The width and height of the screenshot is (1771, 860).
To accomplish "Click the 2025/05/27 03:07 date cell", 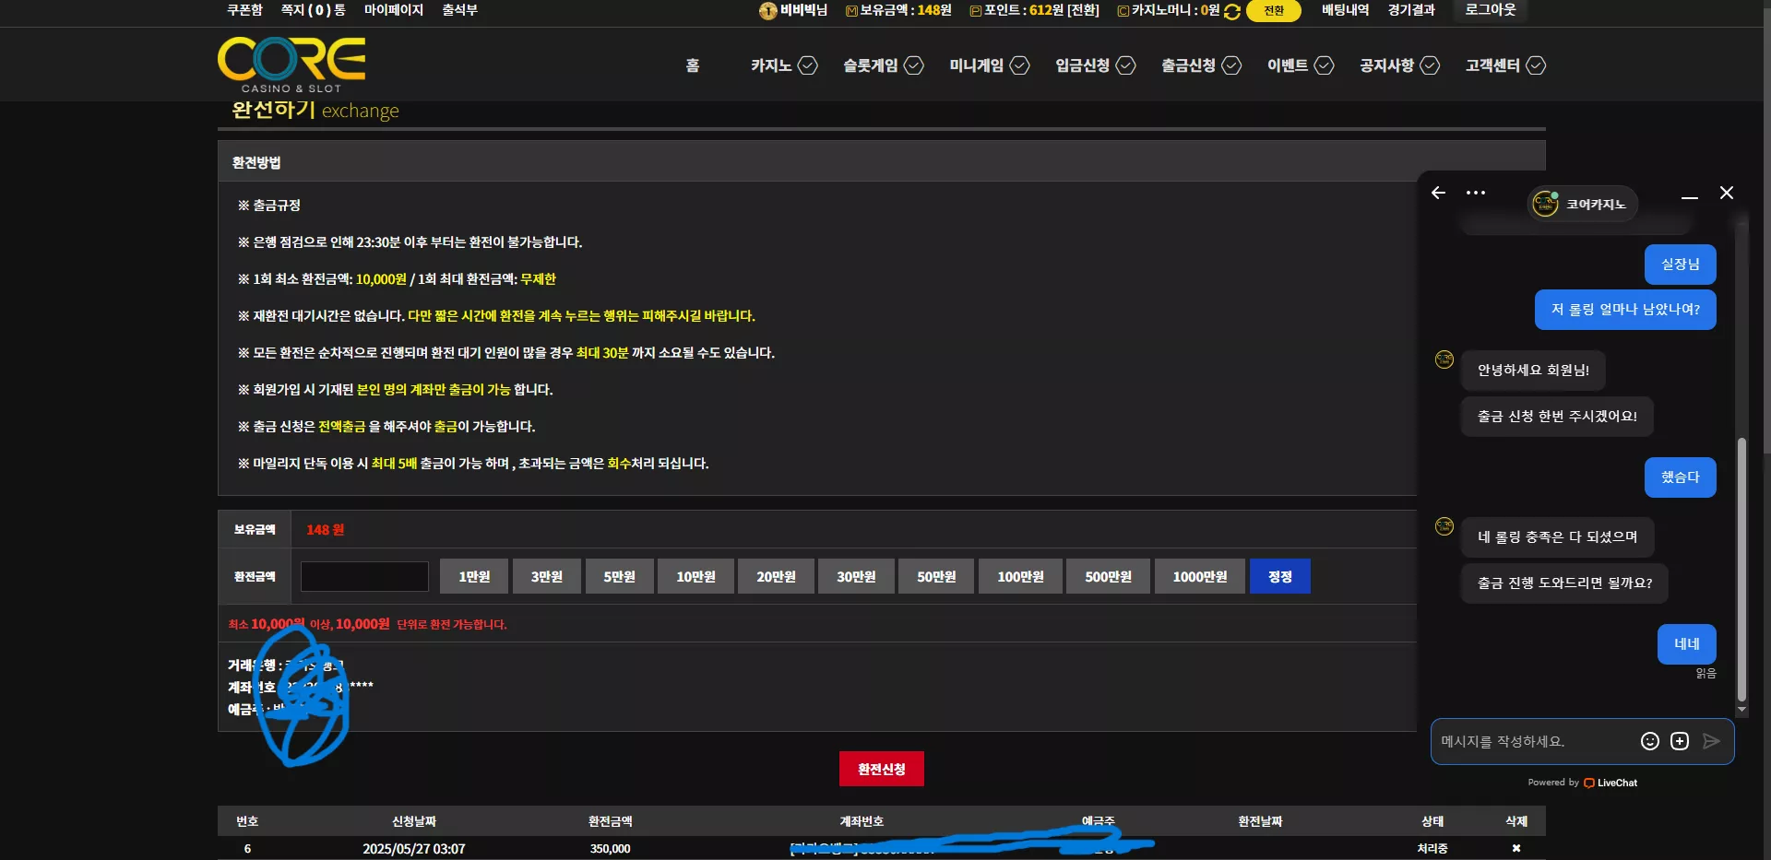I will [414, 848].
